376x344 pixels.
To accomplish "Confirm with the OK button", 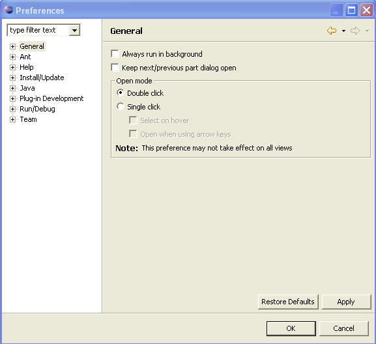I will (291, 328).
